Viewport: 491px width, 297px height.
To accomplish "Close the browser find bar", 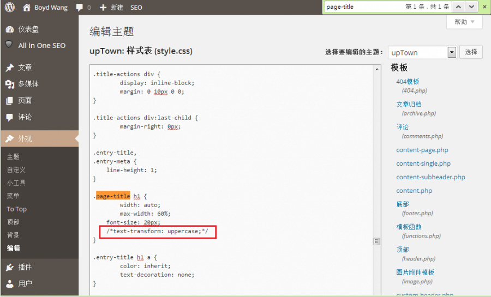I will [x=484, y=7].
